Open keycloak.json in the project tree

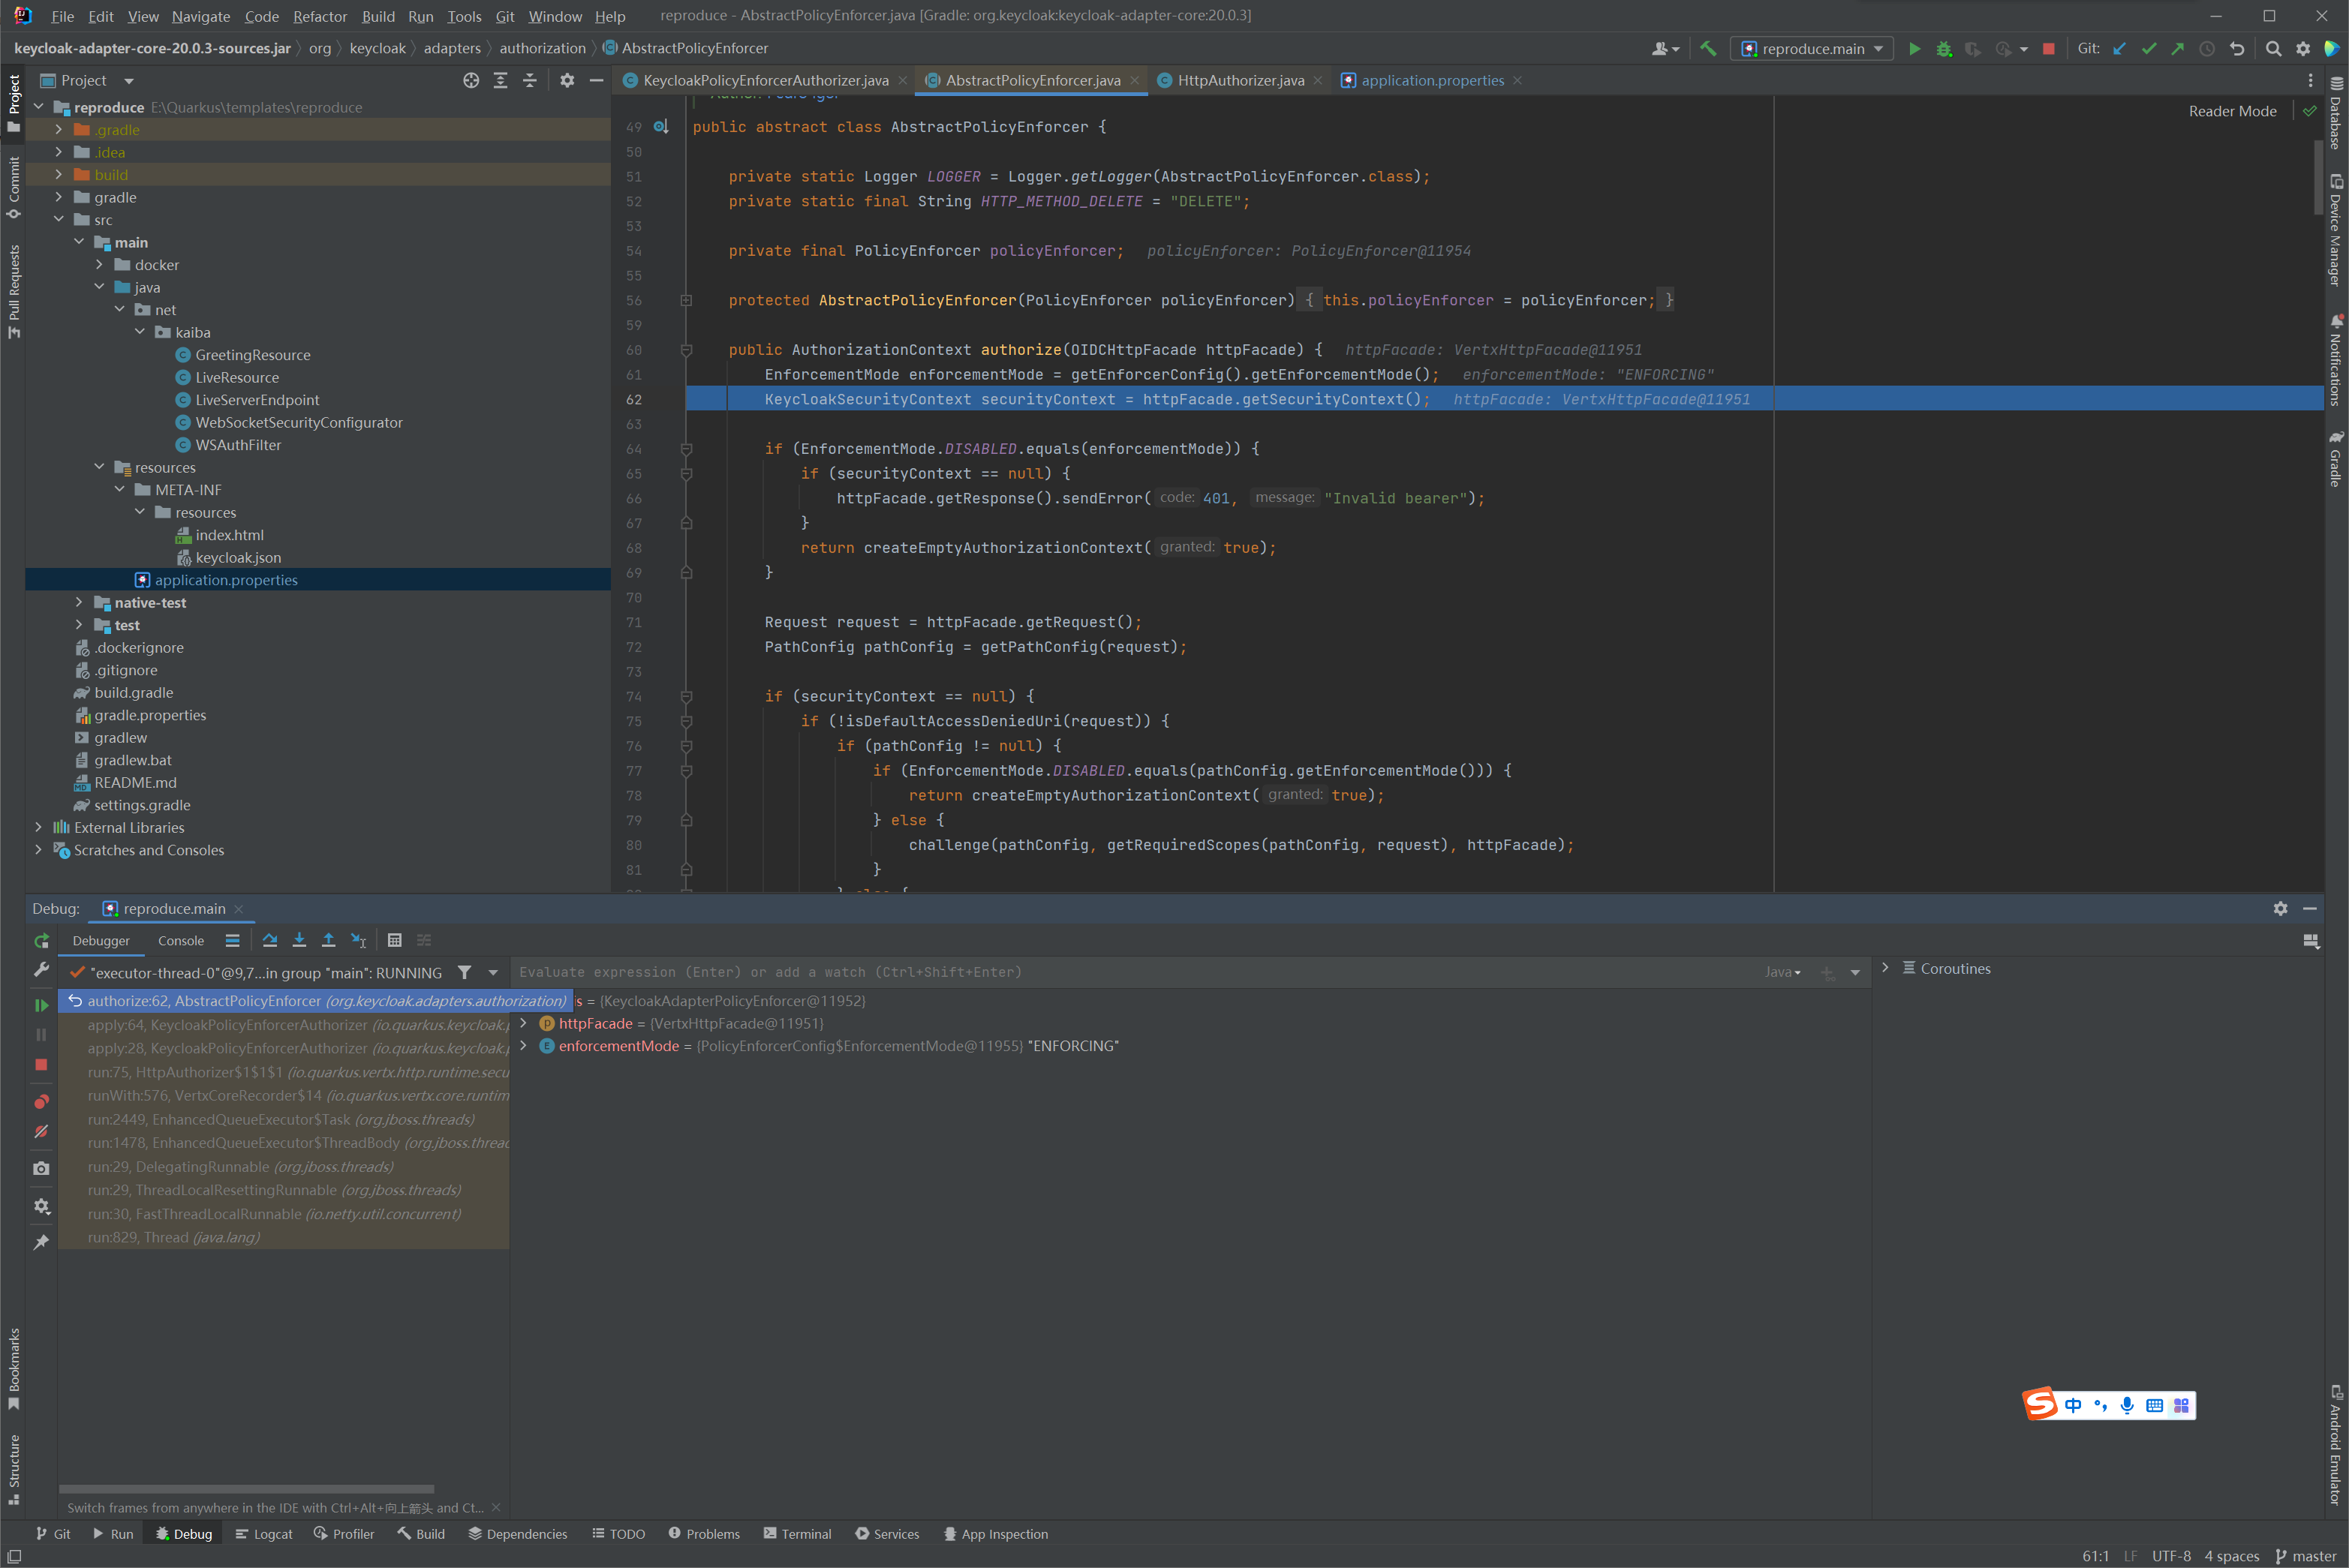click(x=237, y=557)
